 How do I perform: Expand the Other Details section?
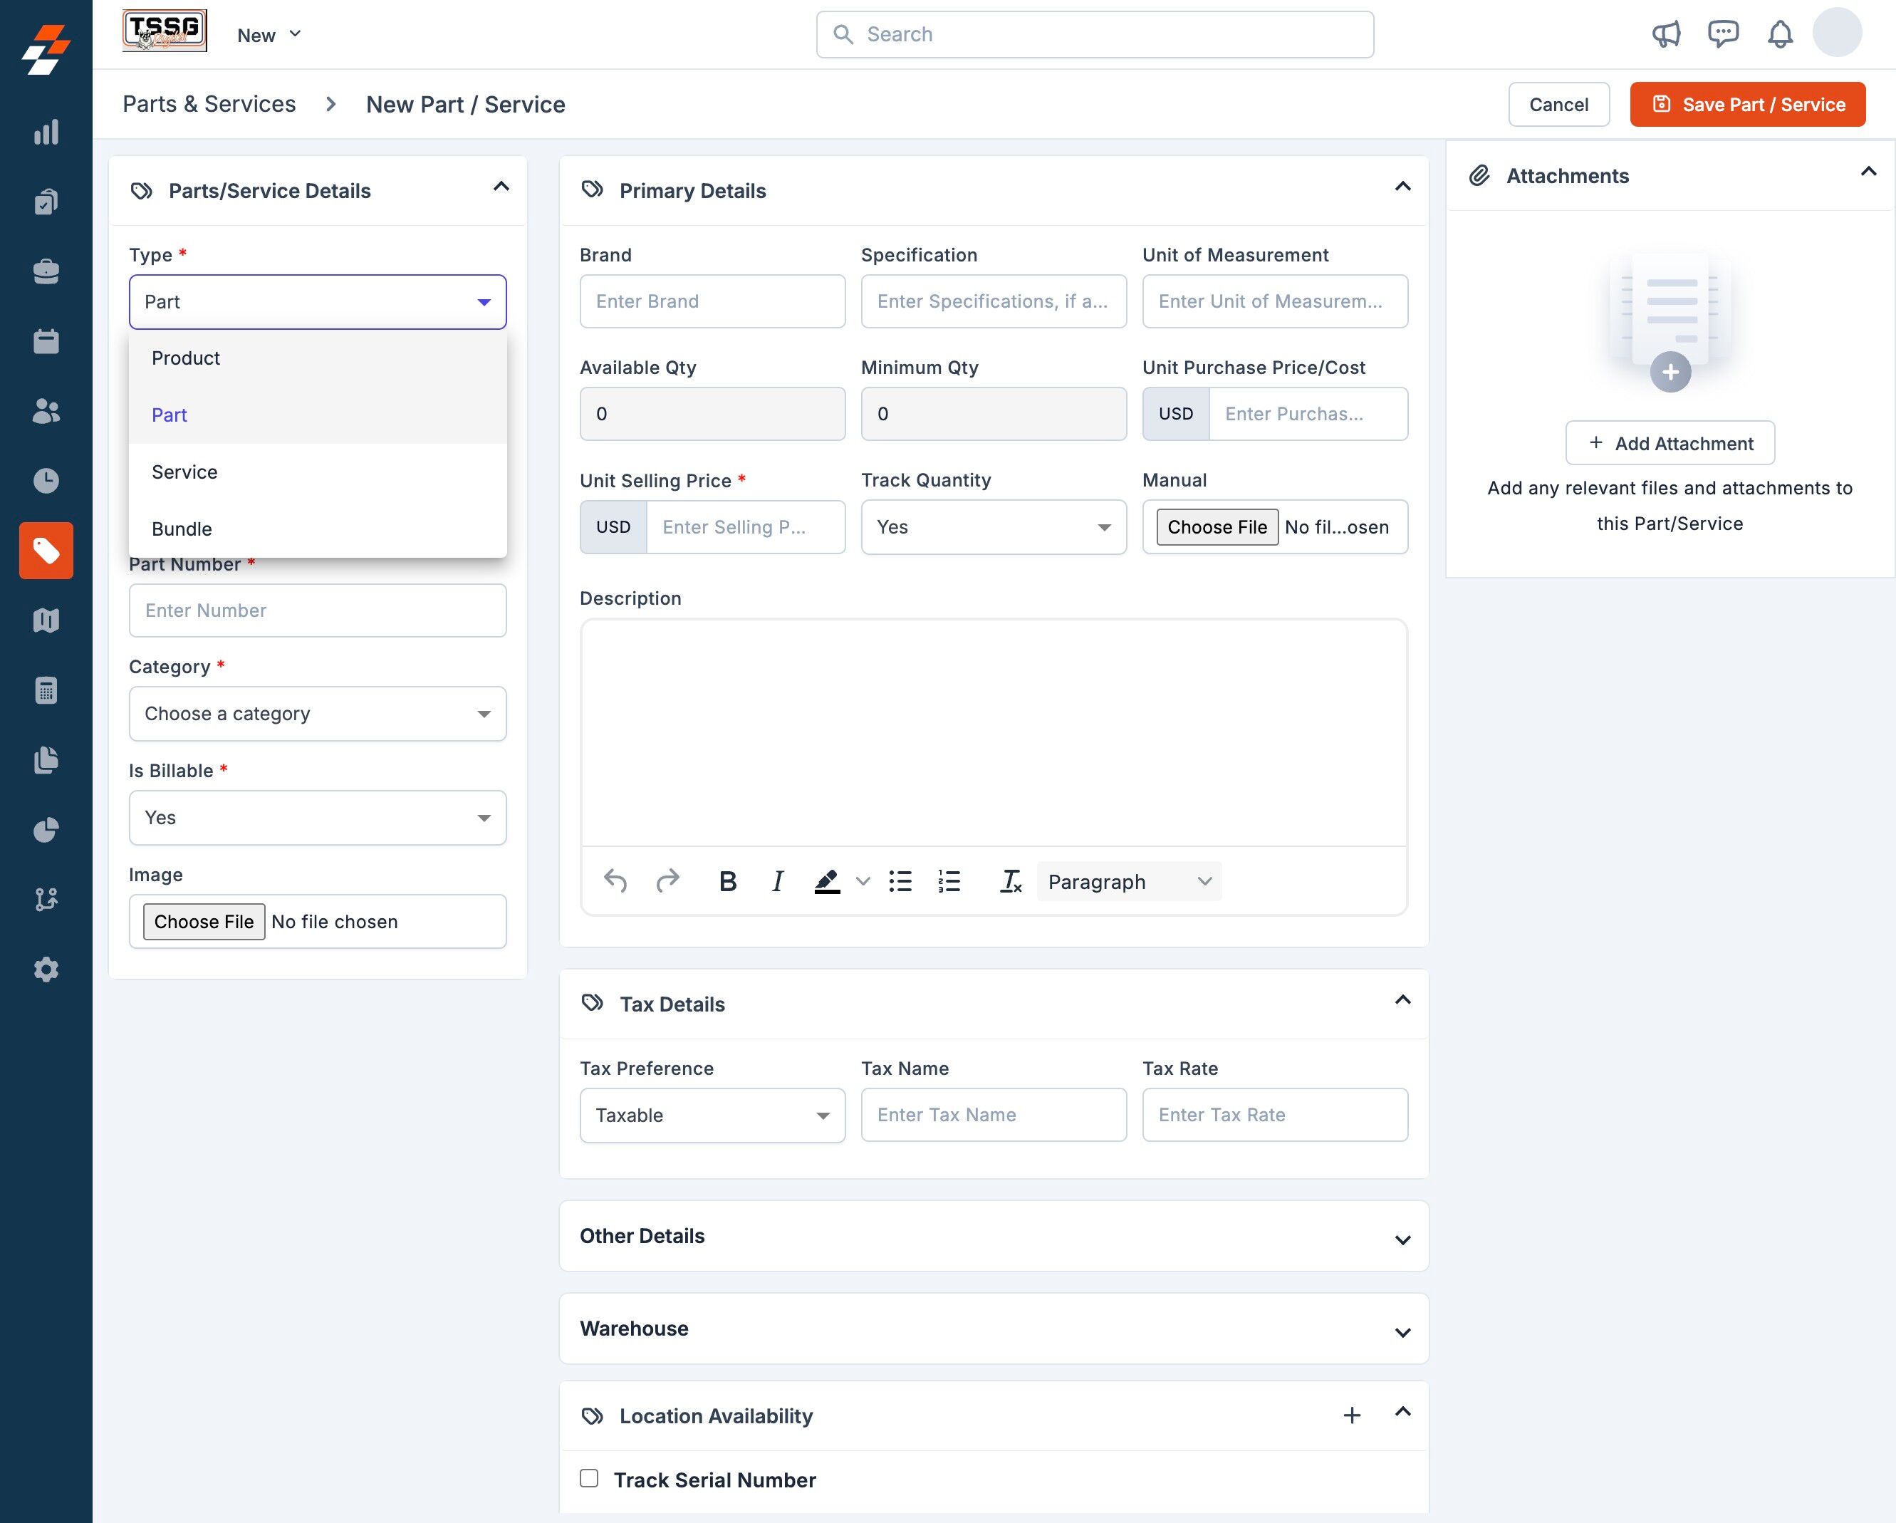993,1237
